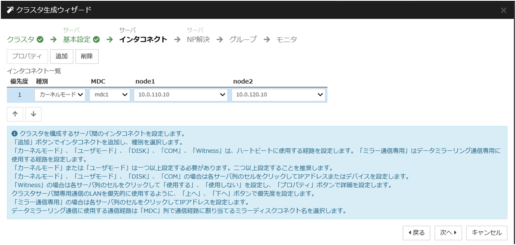Click the green checkmark next to クラスタ

point(40,40)
